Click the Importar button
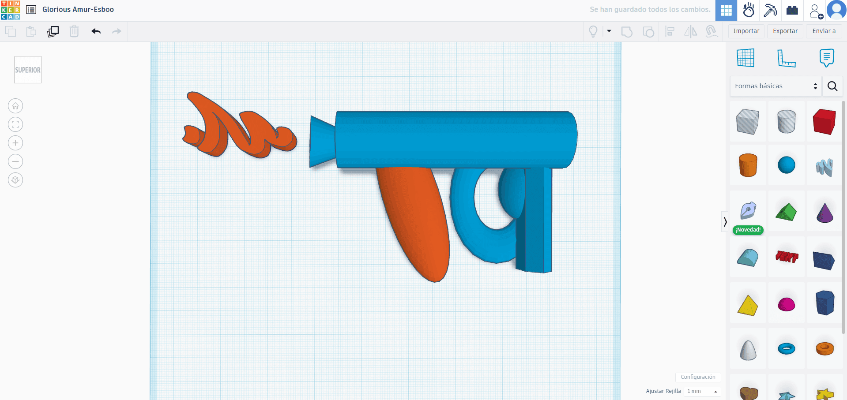Image resolution: width=847 pixels, height=400 pixels. coord(746,31)
